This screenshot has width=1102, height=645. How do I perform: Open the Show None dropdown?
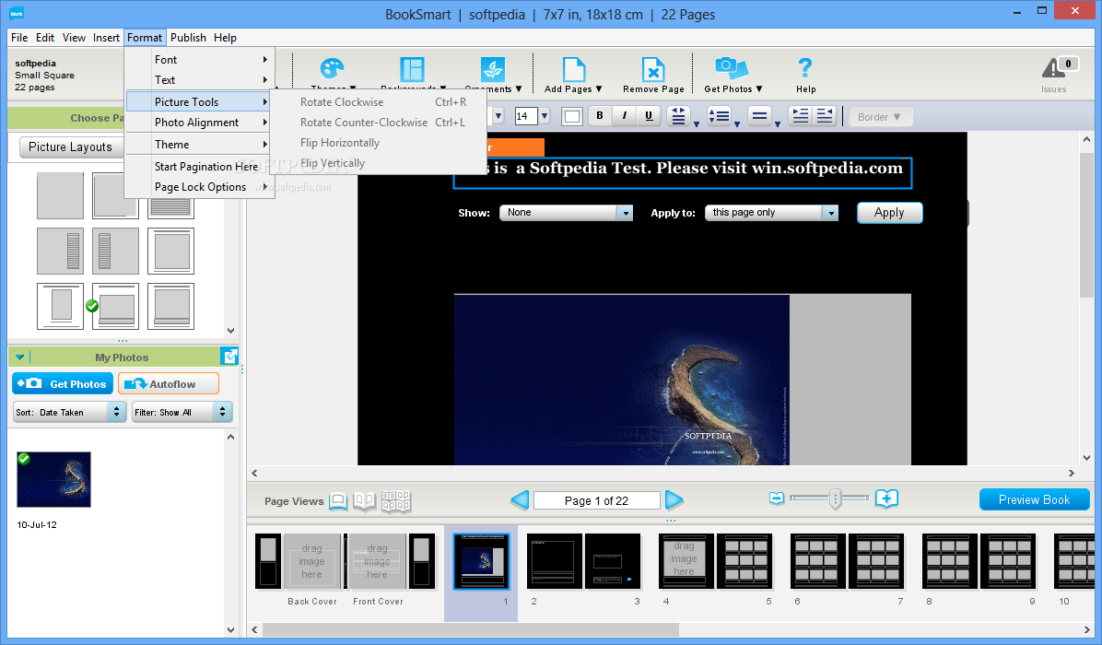pos(566,212)
